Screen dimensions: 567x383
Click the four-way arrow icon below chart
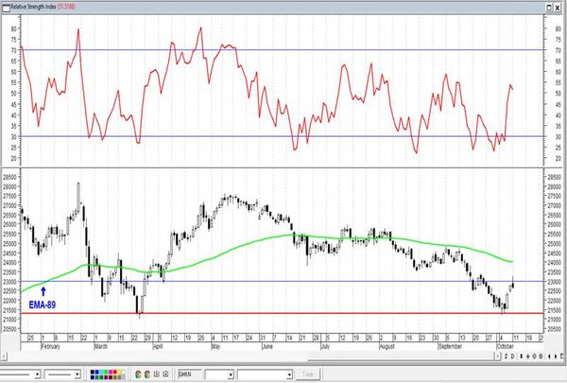(x=528, y=357)
